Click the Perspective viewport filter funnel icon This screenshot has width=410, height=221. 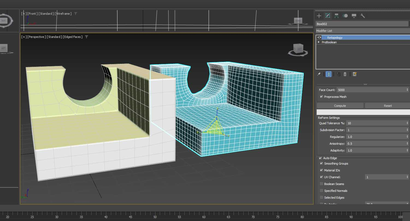tap(87, 37)
